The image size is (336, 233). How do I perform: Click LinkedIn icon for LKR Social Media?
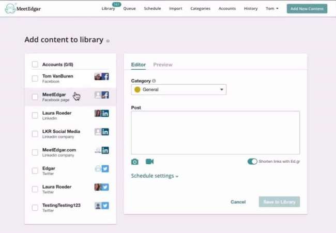(x=105, y=132)
